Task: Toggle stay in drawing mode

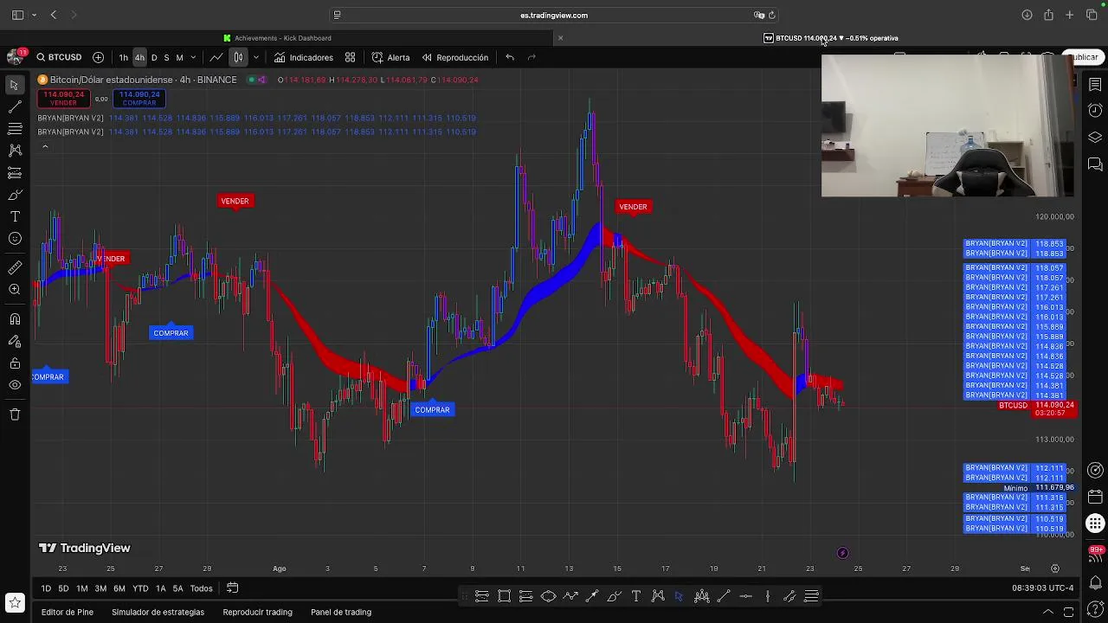Action: point(15,342)
